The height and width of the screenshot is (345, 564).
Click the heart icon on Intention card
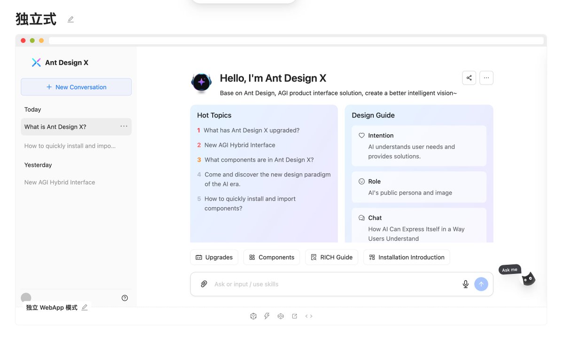click(362, 135)
